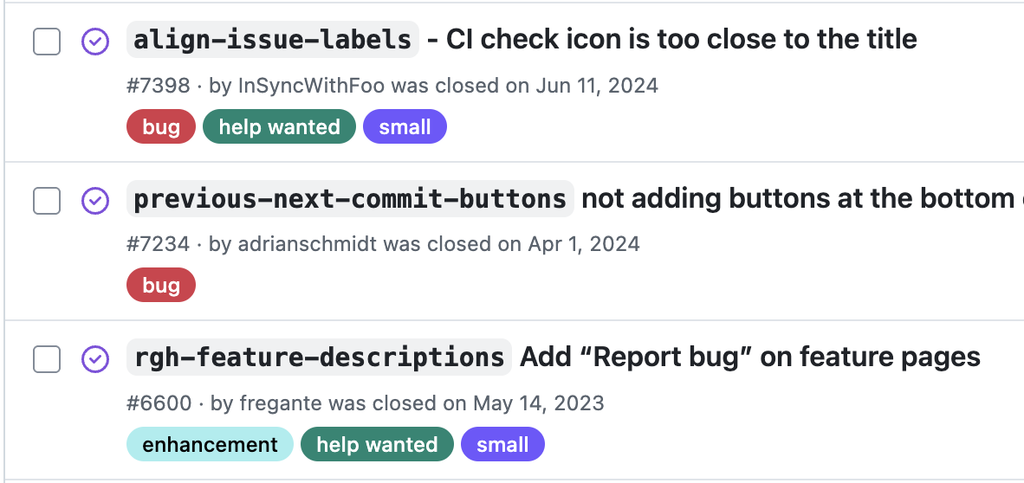The height and width of the screenshot is (483, 1024).
Task: Click bug label on issue #7234
Action: [x=161, y=286]
